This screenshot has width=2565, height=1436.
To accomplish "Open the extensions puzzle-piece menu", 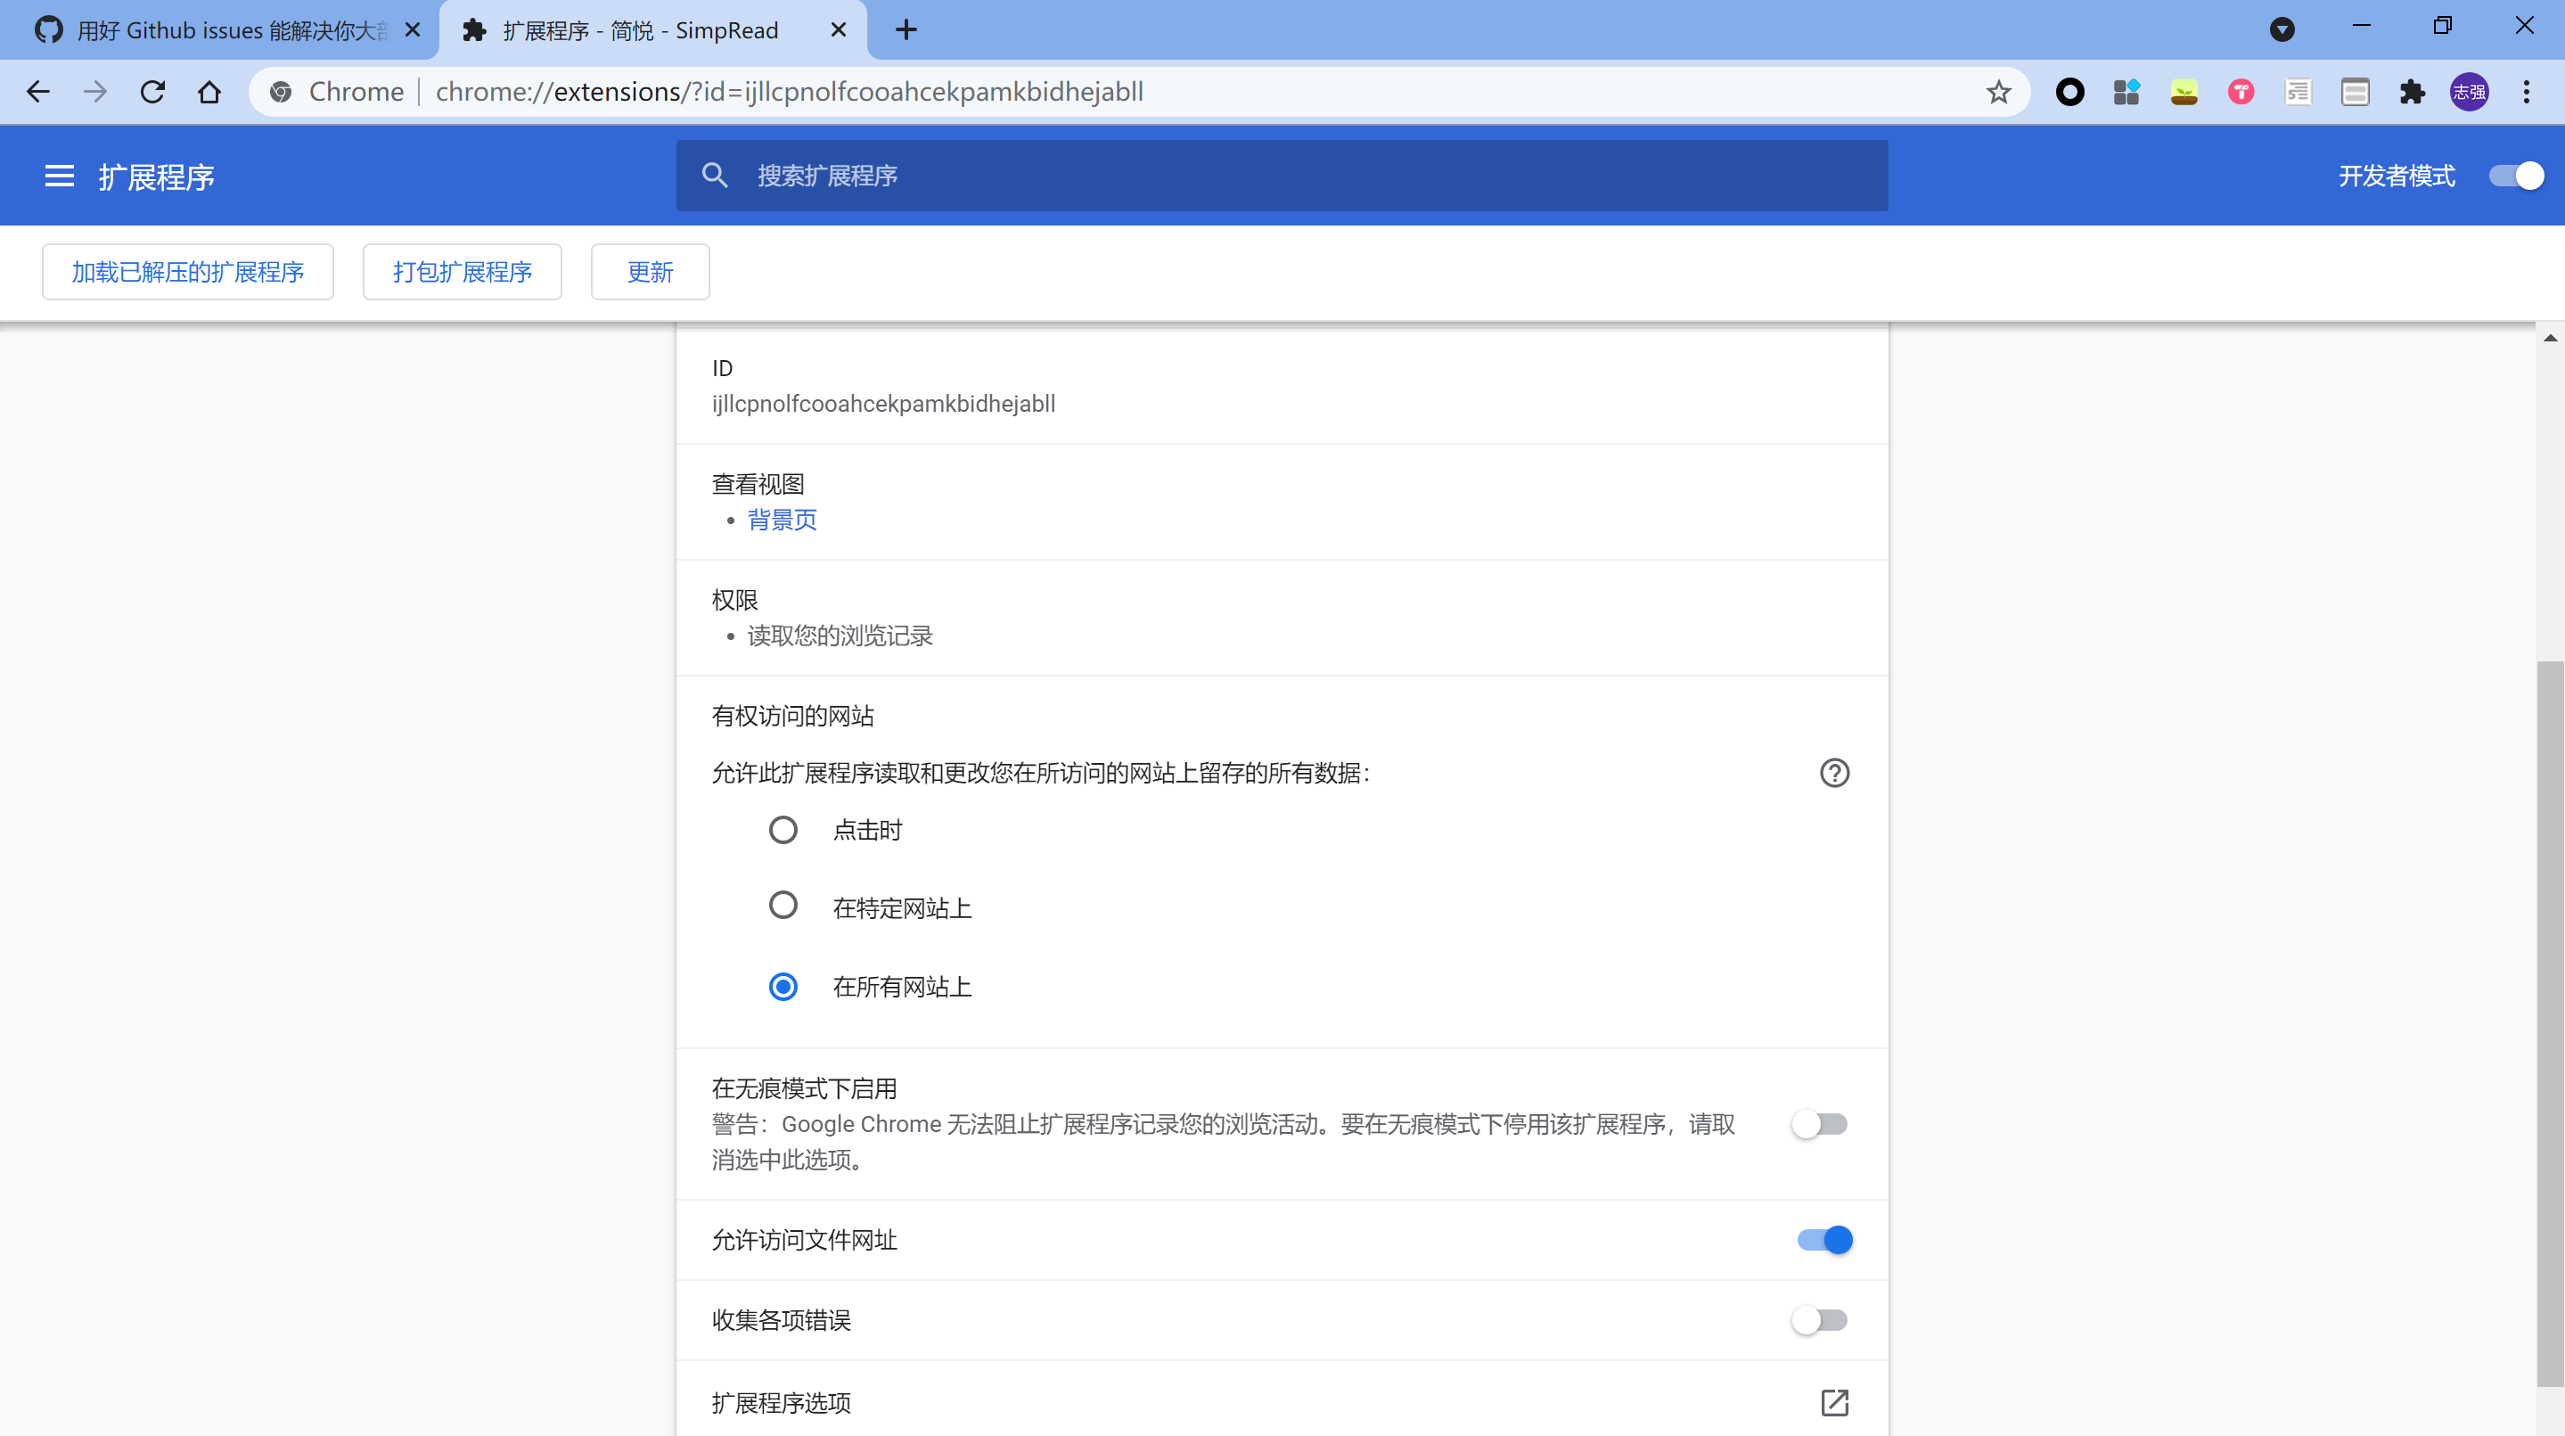I will coord(2413,92).
